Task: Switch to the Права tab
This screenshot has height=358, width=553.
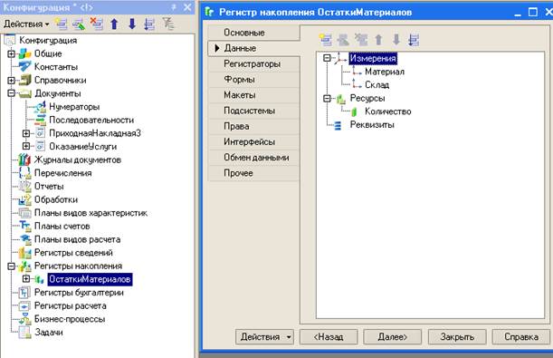Action: pyautogui.click(x=254, y=126)
